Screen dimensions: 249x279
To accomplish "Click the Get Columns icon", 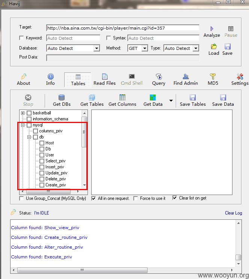I will click(x=122, y=97).
